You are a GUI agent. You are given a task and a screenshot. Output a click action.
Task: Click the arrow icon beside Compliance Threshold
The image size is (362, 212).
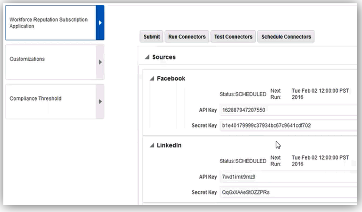point(100,101)
